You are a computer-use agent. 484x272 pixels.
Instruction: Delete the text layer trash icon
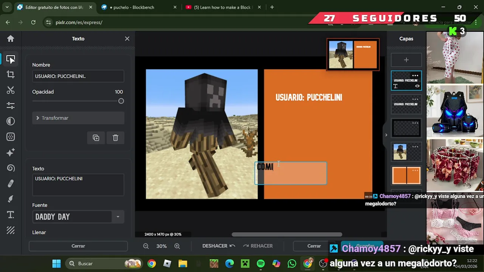(115, 138)
